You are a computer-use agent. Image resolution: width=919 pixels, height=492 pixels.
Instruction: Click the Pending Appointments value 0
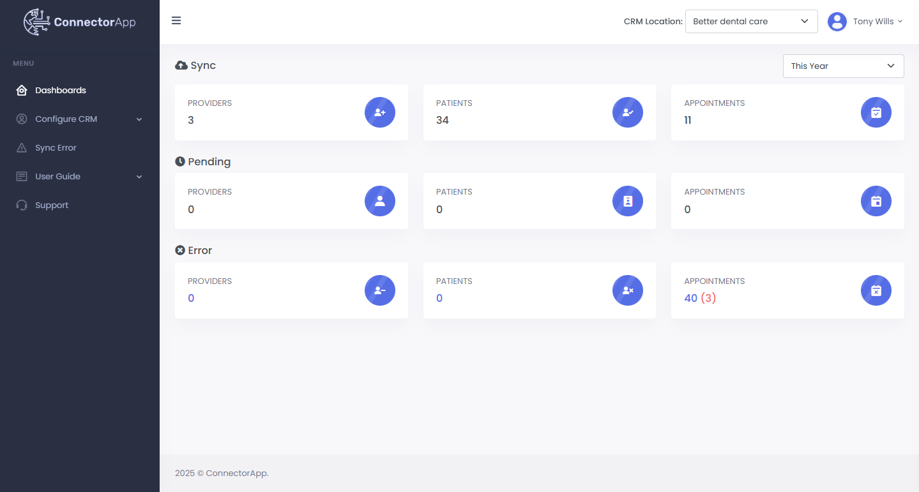coord(687,209)
